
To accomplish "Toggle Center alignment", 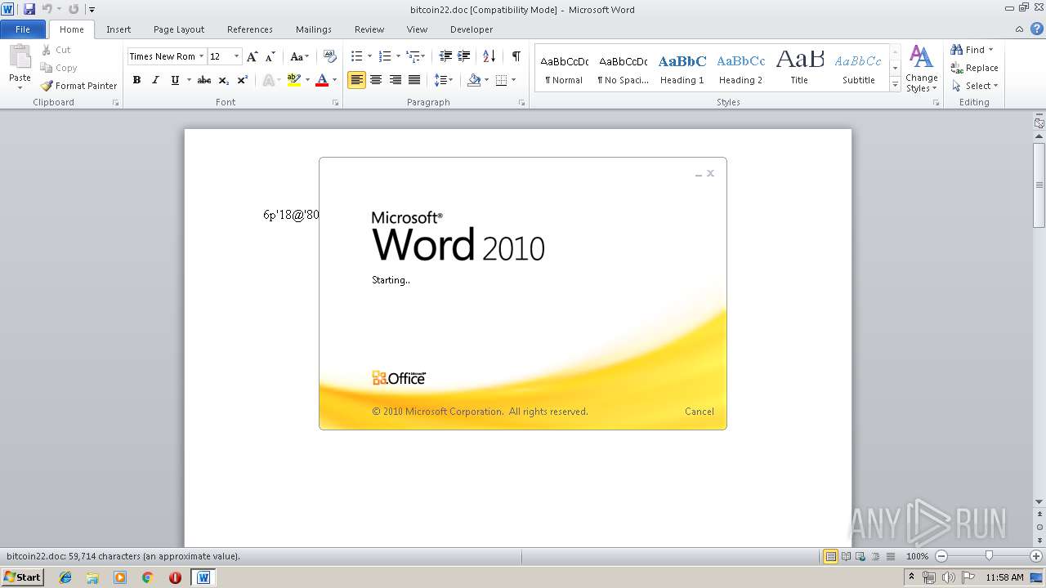I will click(376, 80).
